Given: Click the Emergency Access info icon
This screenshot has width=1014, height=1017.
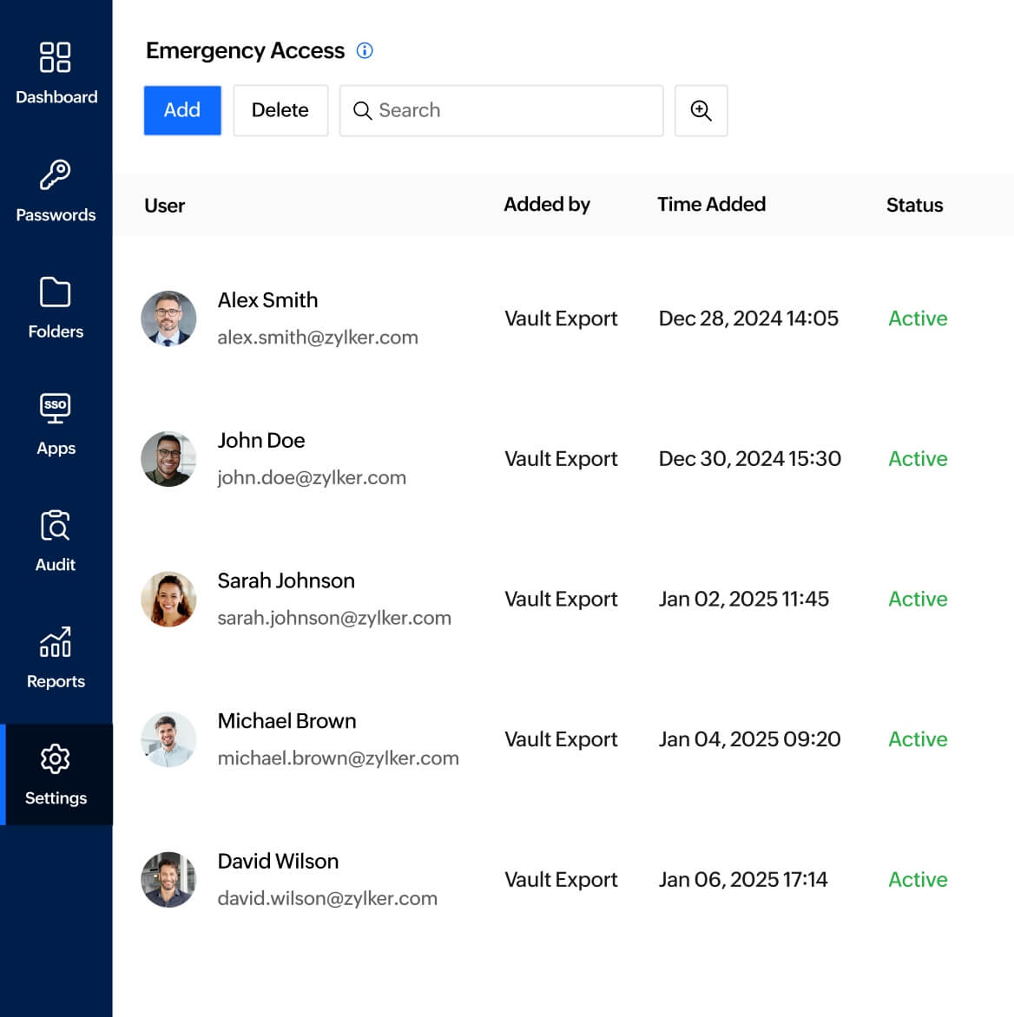Looking at the screenshot, I should point(365,50).
